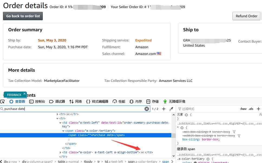Viewport: 262px width, 163px height.
Task: Click the MarketplaceFacilitator tax model text
Action: [x=62, y=81]
